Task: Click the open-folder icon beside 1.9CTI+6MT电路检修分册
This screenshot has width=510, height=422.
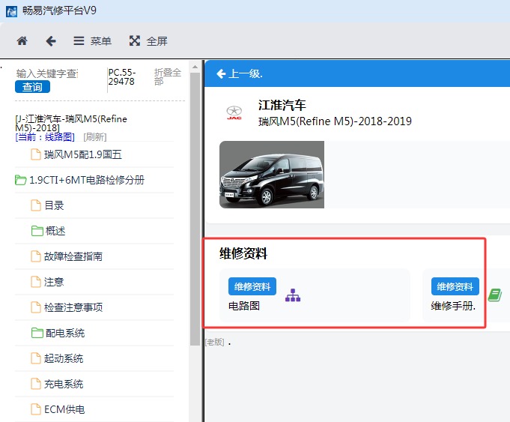Action: [20, 180]
